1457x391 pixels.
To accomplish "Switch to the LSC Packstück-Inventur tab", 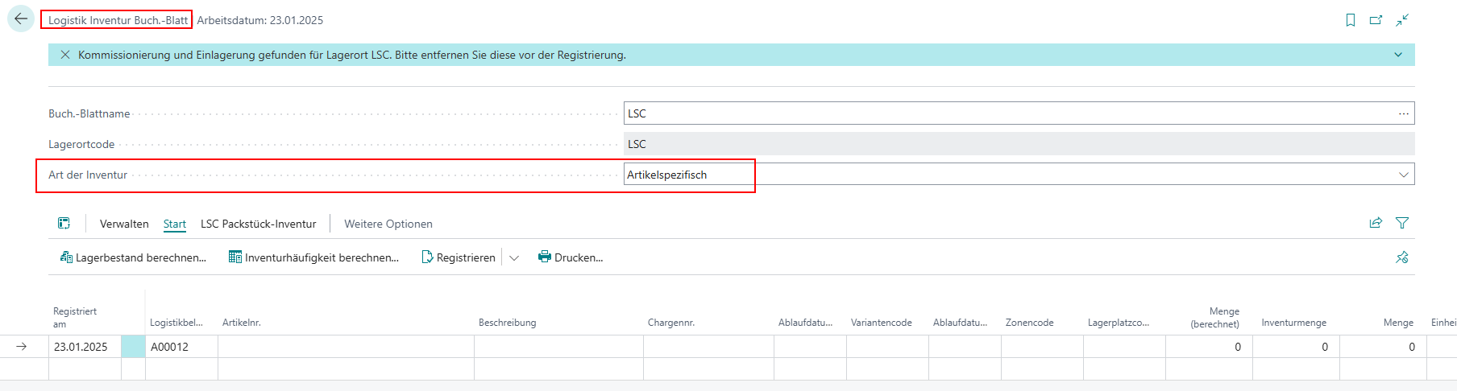I will (258, 224).
